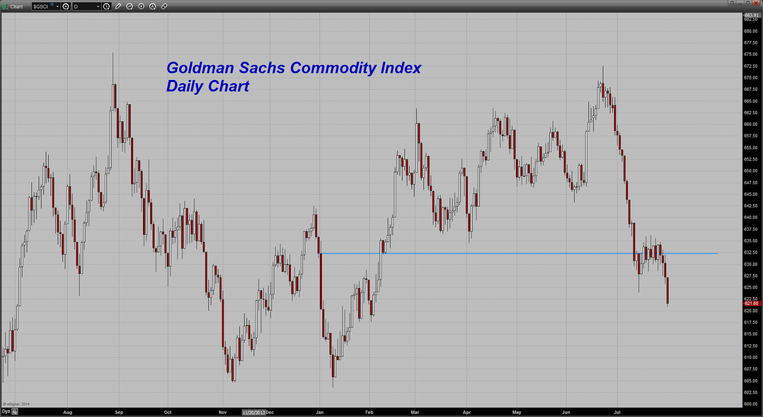
Task: Click the Jun label on time axis
Action: tap(566, 412)
